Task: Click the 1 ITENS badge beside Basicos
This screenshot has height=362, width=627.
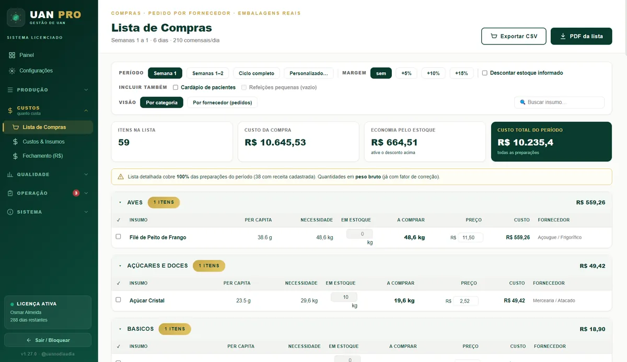Action: click(175, 329)
